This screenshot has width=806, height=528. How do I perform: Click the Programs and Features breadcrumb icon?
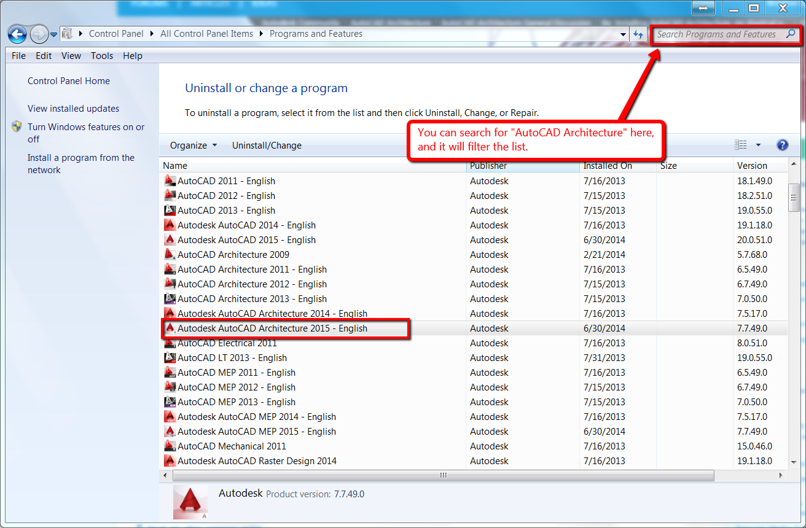coord(66,34)
